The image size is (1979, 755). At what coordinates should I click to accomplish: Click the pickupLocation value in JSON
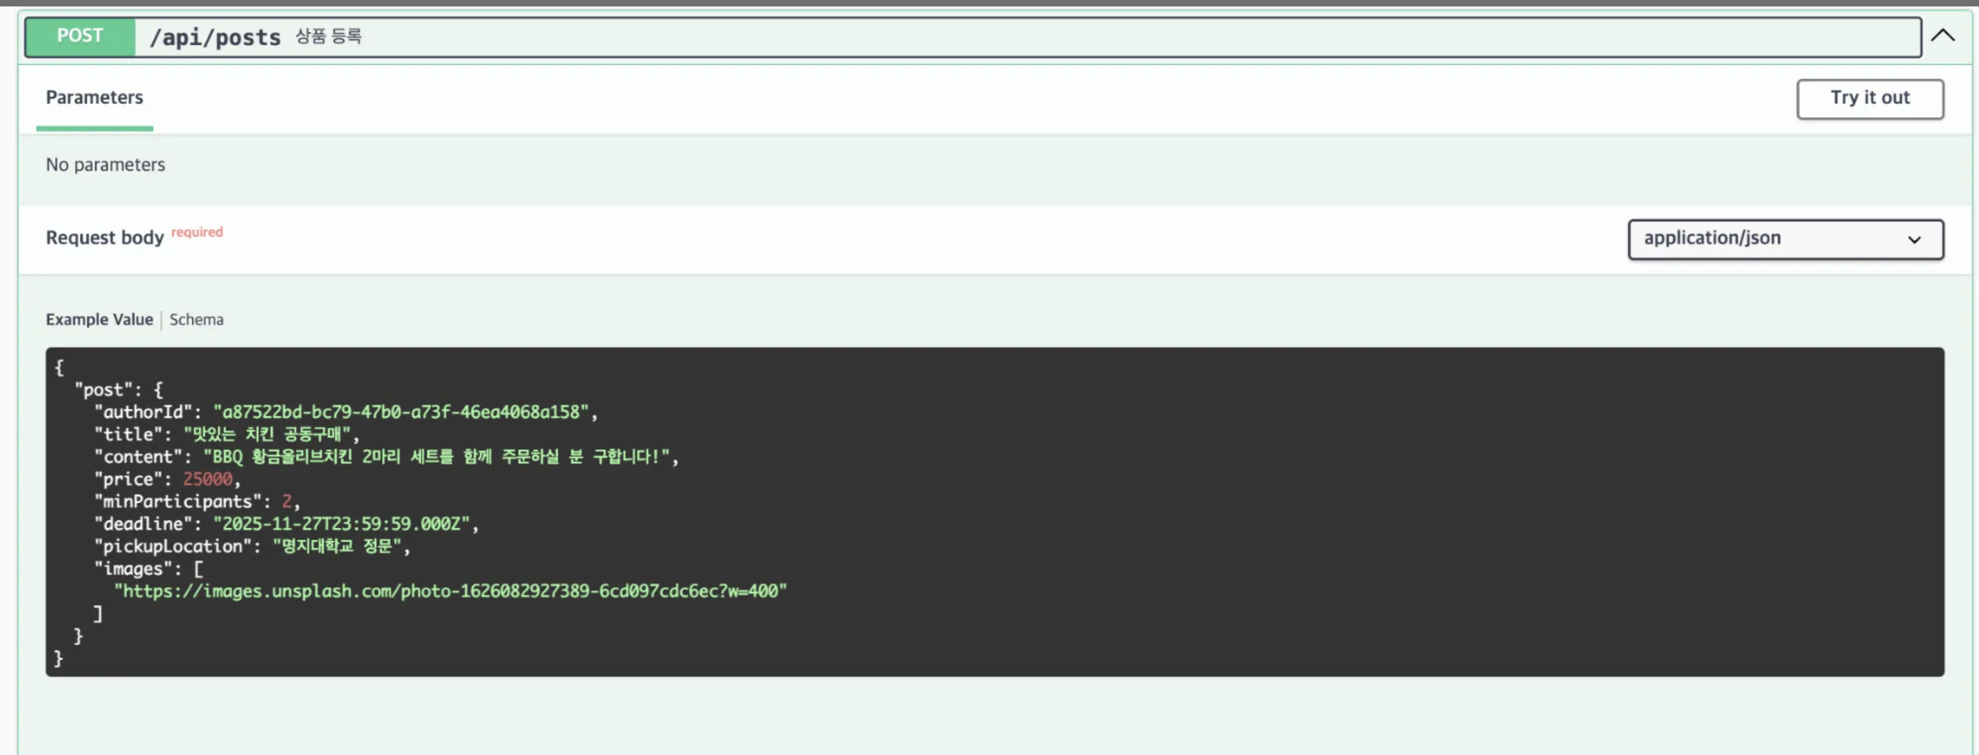point(337,546)
